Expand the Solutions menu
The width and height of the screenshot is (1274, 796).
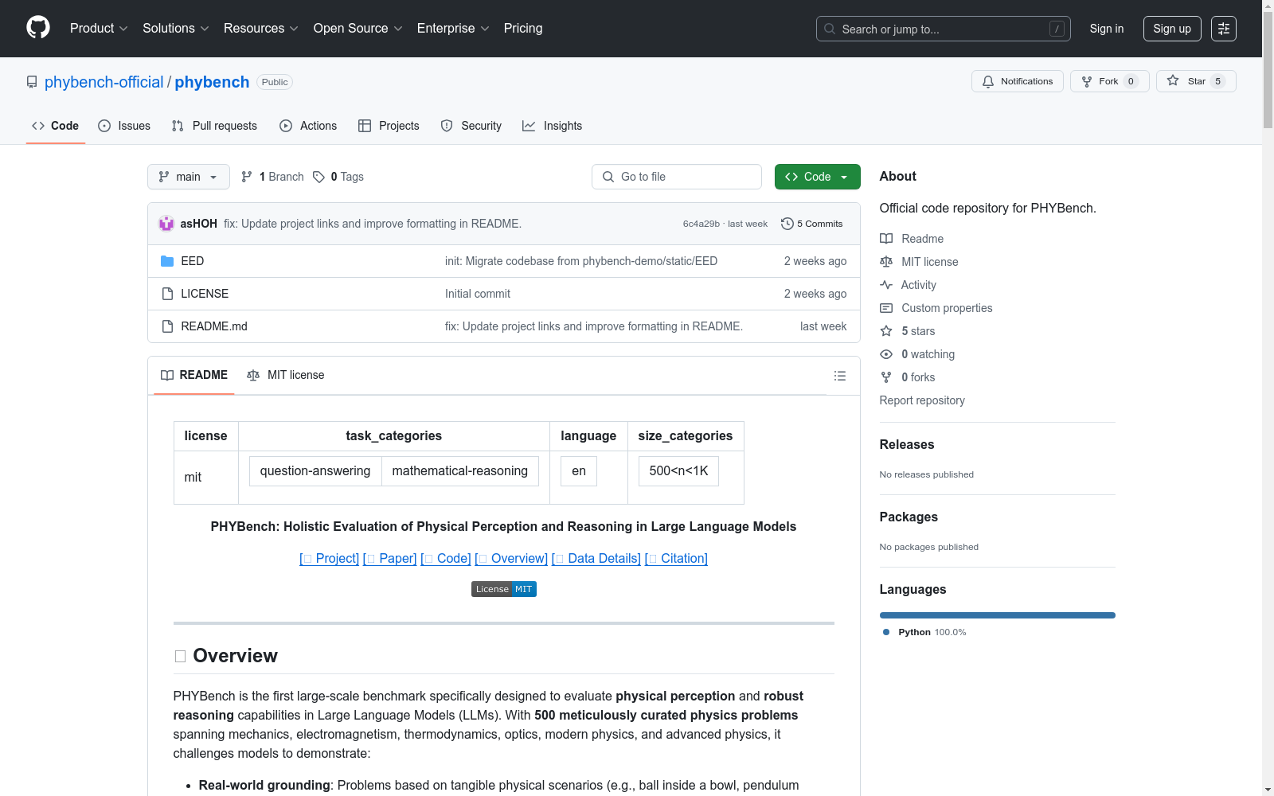pyautogui.click(x=176, y=28)
